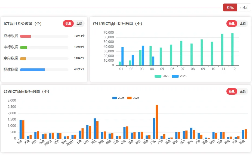Select 金额 in ICT项目分类数量 card
This screenshot has height=155, width=252.
(x=79, y=24)
